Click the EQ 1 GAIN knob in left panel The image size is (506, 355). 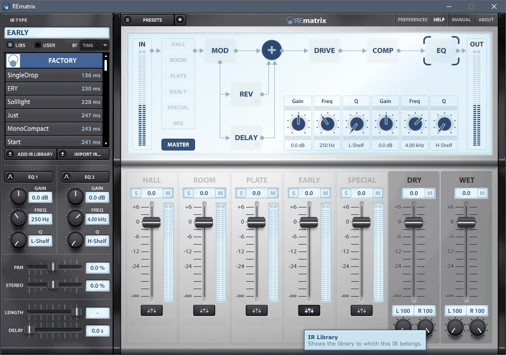pos(18,197)
